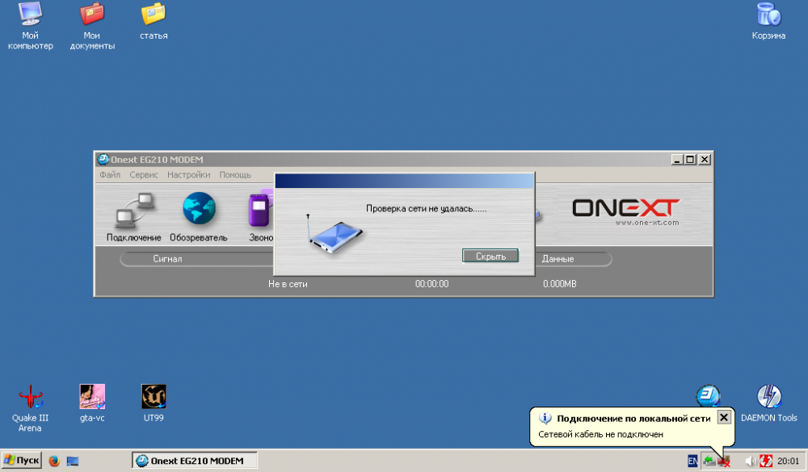Click 'Сетевой кабель не подключен' balloon text
The width and height of the screenshot is (808, 472).
[600, 434]
